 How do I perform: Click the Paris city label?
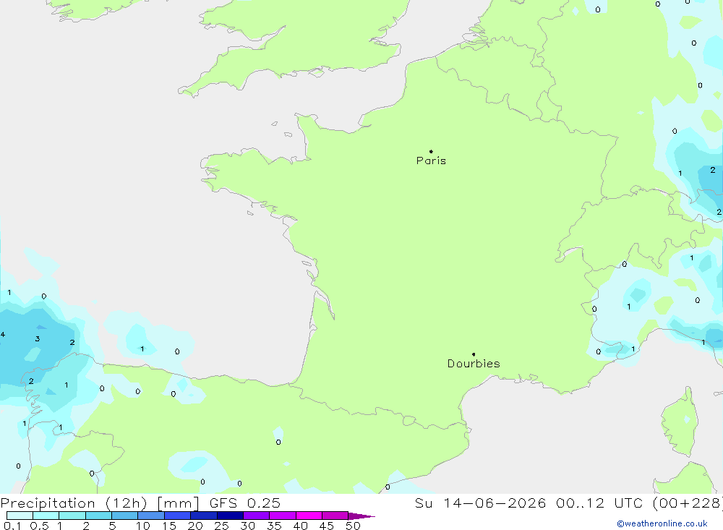click(x=431, y=161)
